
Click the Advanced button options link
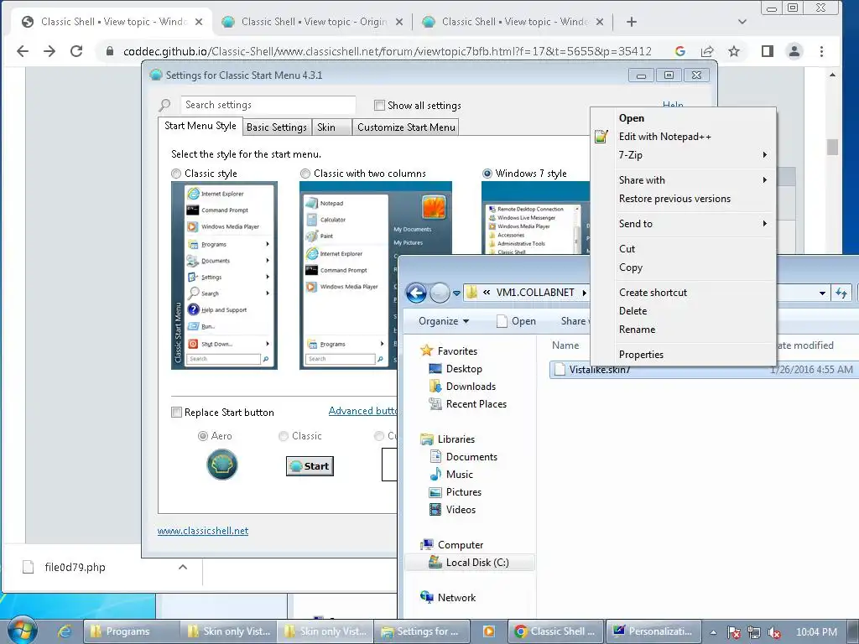(362, 411)
